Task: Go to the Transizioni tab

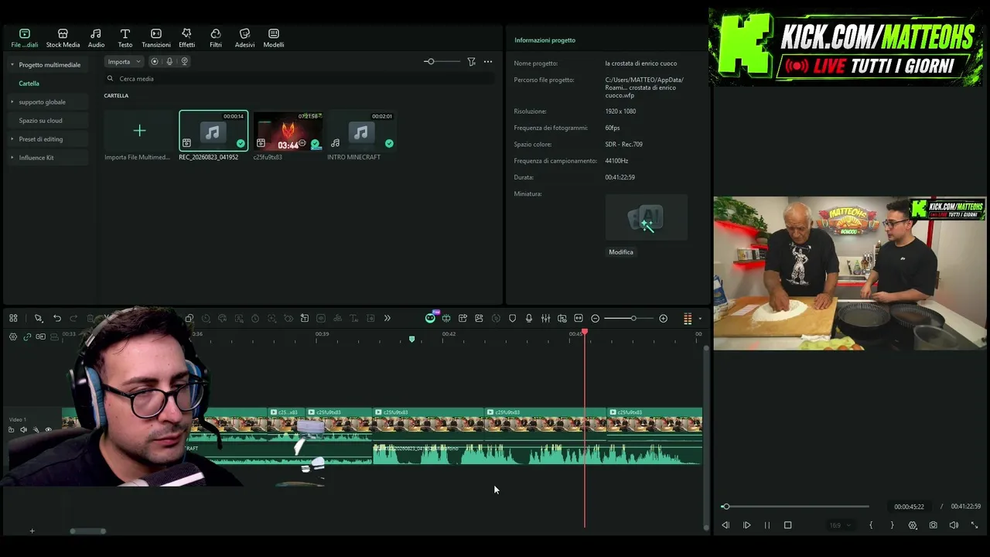Action: 156,38
